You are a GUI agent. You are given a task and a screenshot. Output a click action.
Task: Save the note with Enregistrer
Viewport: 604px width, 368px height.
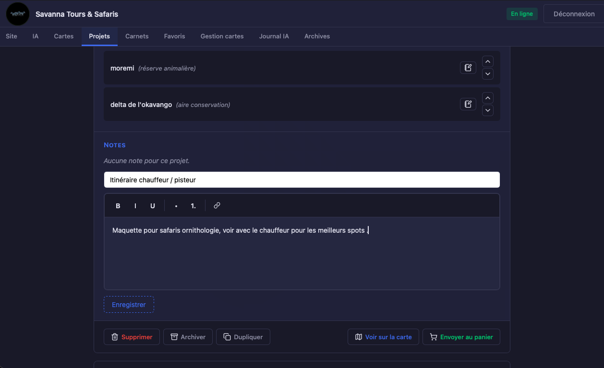(x=129, y=305)
